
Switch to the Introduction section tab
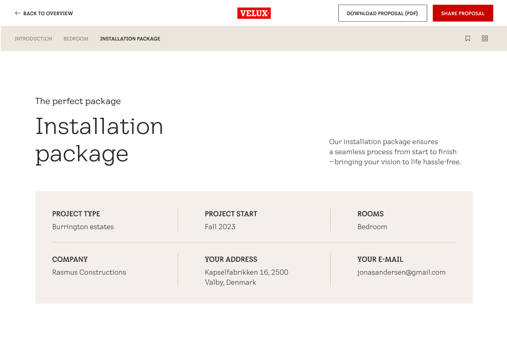[x=33, y=39]
